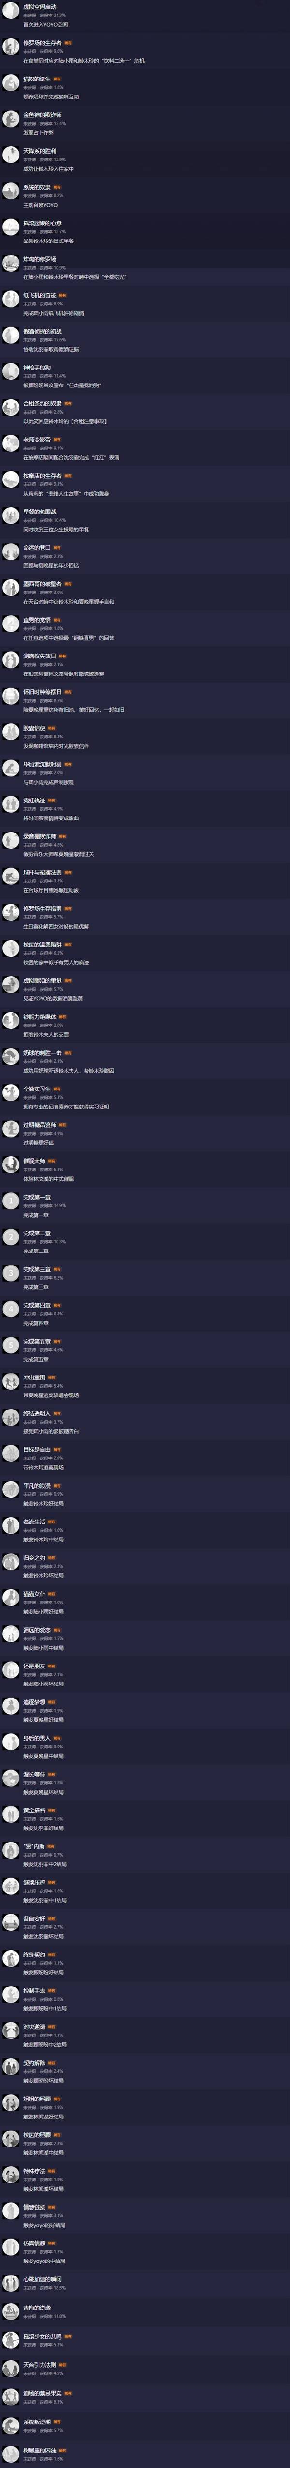
Task: Click the 完成第五章 achievement icon
Action: tap(12, 1346)
